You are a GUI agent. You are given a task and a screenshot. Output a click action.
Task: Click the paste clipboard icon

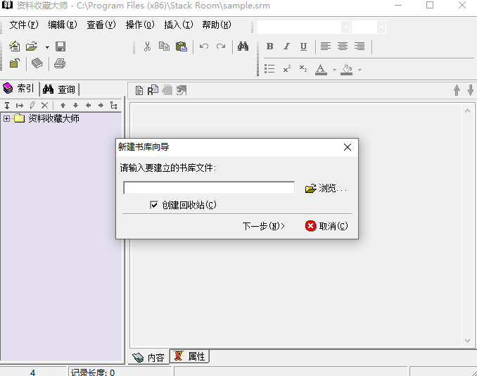pyautogui.click(x=182, y=46)
